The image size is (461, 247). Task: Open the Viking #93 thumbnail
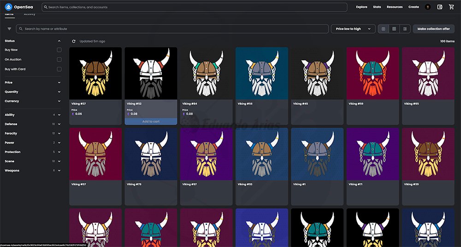tap(262, 154)
